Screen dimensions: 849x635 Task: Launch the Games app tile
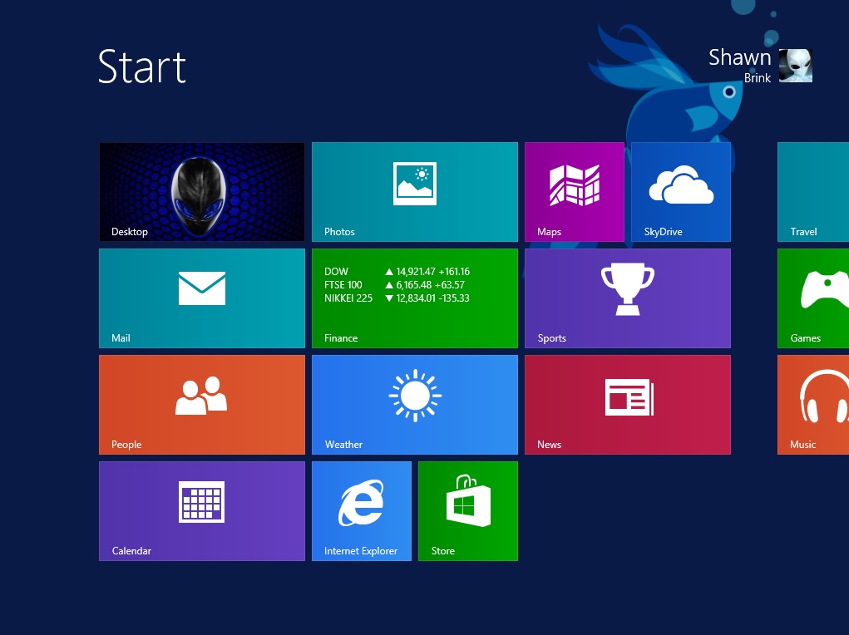813,298
